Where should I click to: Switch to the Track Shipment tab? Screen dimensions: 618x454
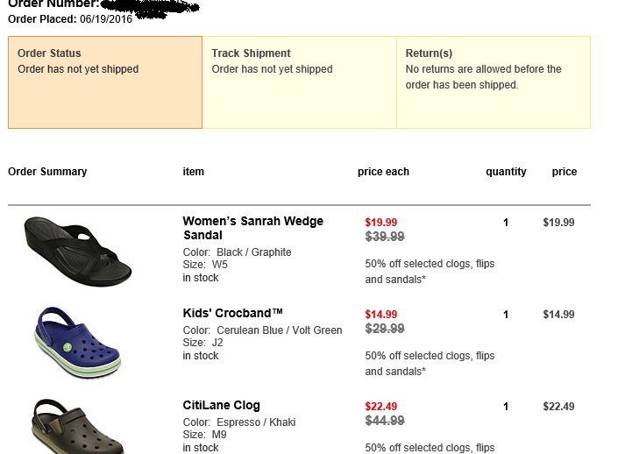point(299,82)
